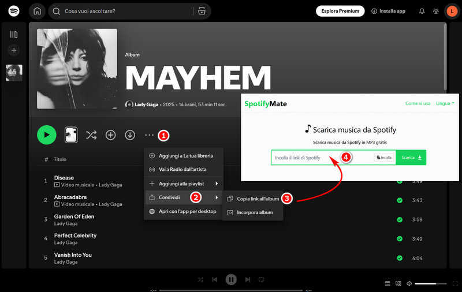The height and width of the screenshot is (292, 462).
Task: Select Vai a Radio dall'artista
Action: pos(184,169)
